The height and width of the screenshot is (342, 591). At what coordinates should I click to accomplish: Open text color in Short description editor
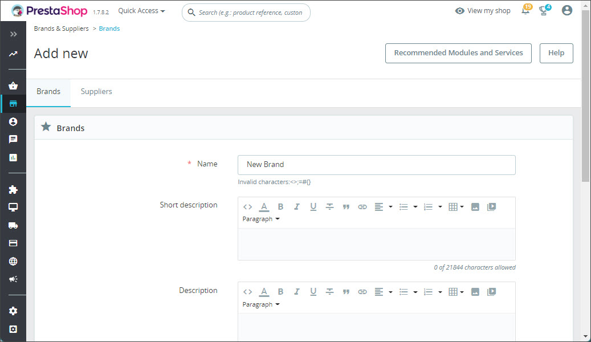pos(264,207)
